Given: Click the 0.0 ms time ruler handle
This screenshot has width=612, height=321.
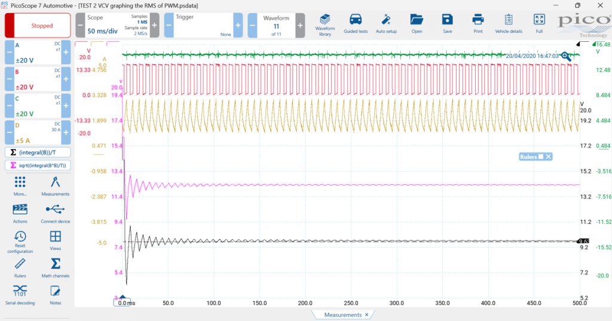Looking at the screenshot, I should click(x=123, y=303).
